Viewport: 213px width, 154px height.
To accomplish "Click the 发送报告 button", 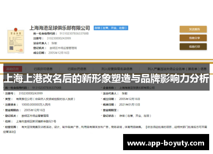I will point(193,29).
